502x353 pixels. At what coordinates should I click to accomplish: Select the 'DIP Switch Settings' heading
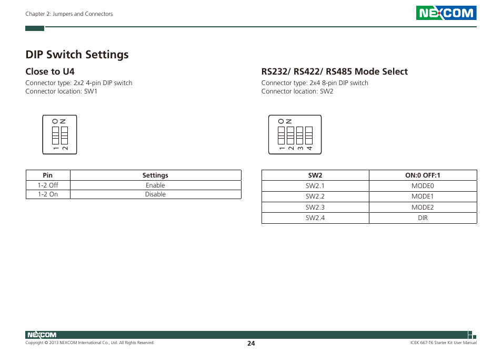pyautogui.click(x=77, y=55)
